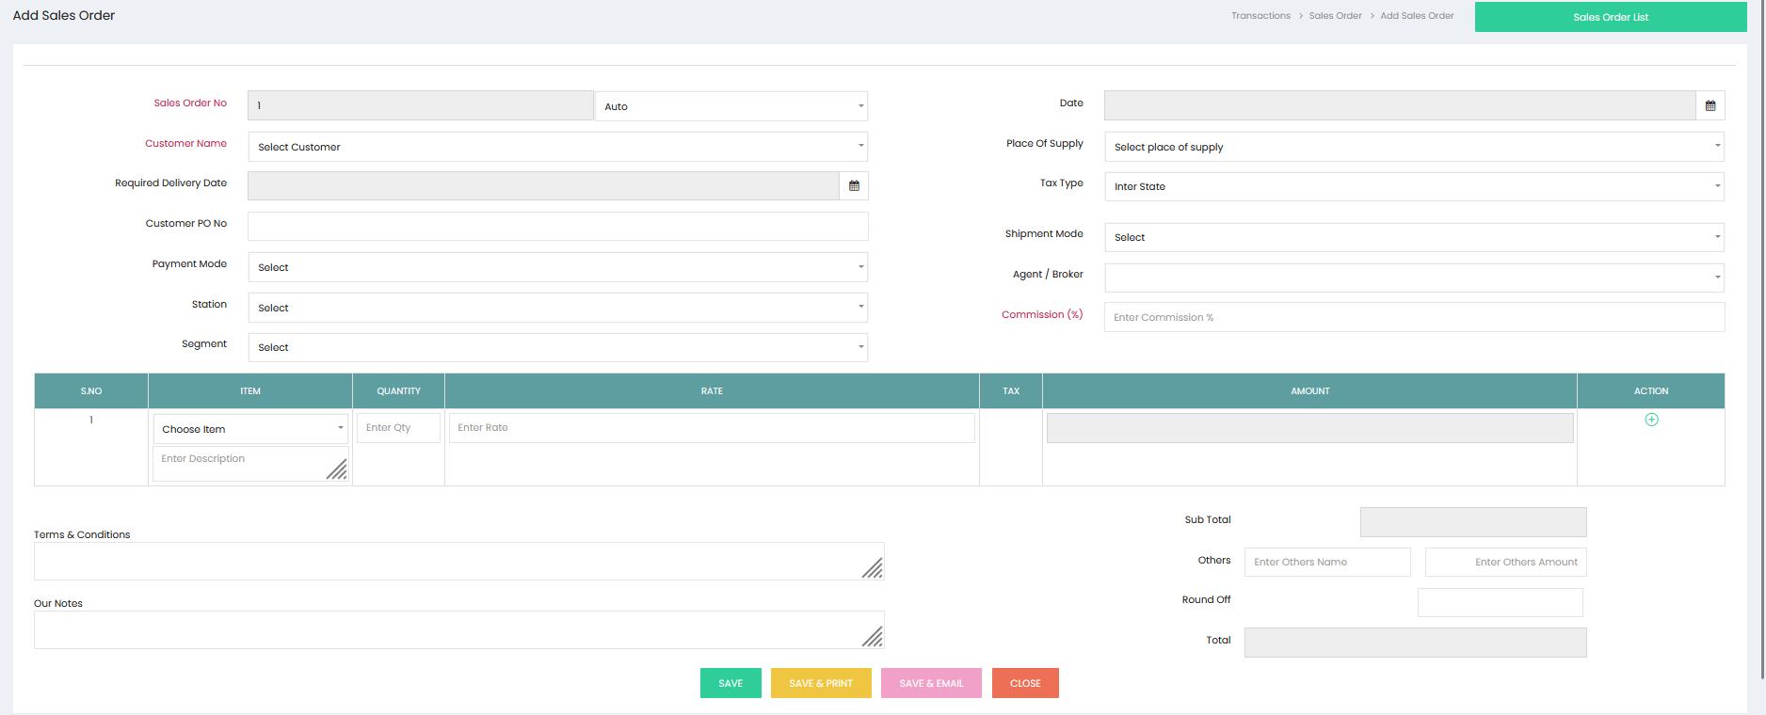Click the ACTION column header
The height and width of the screenshot is (715, 1766).
pos(1651,391)
